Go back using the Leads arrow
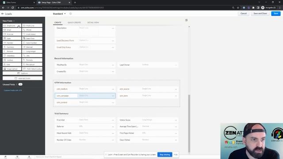Image resolution: width=283 pixels, height=159 pixels. 3,14
